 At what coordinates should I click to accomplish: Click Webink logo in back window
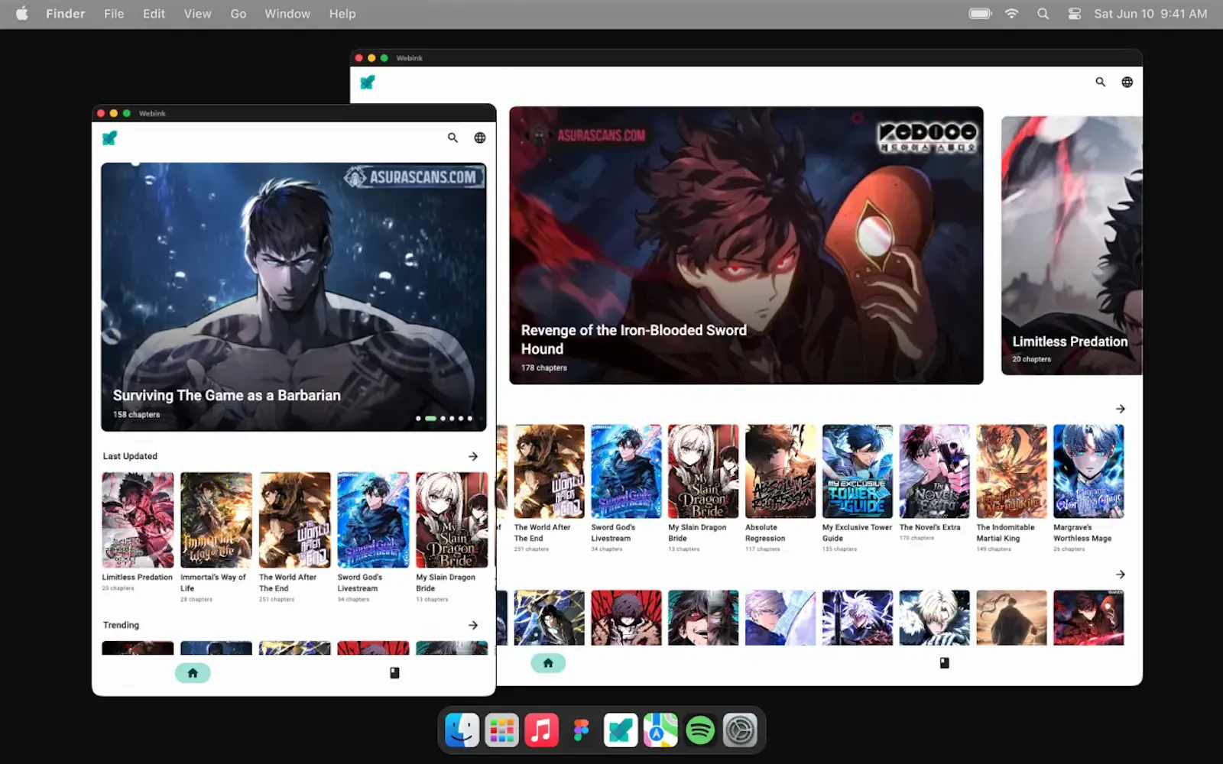368,82
